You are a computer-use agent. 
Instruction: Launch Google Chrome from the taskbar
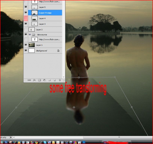[x=36, y=142]
